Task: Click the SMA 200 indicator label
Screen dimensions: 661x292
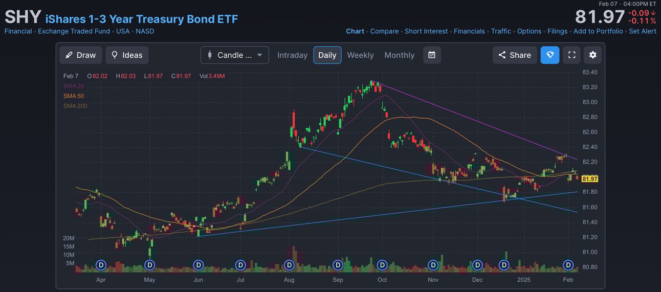Action: (x=75, y=106)
